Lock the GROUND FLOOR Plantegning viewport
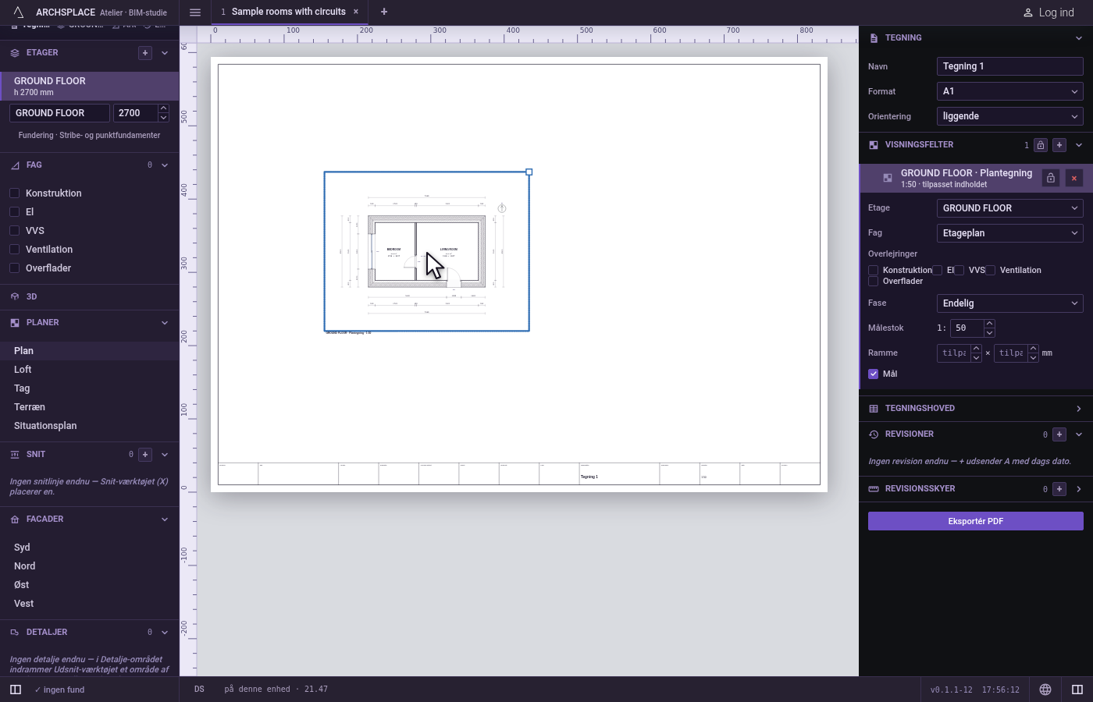 point(1051,179)
